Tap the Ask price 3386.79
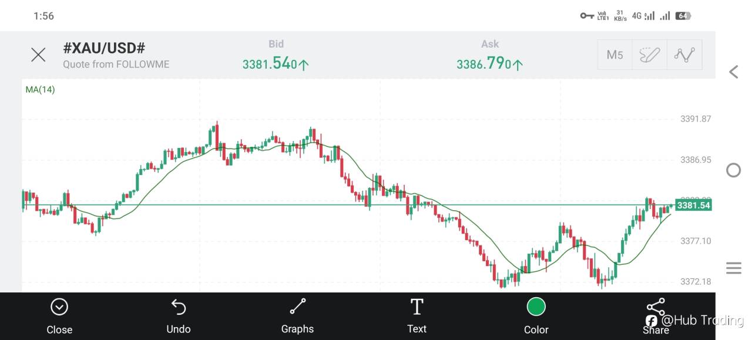Image resolution: width=752 pixels, height=340 pixels. 489,64
